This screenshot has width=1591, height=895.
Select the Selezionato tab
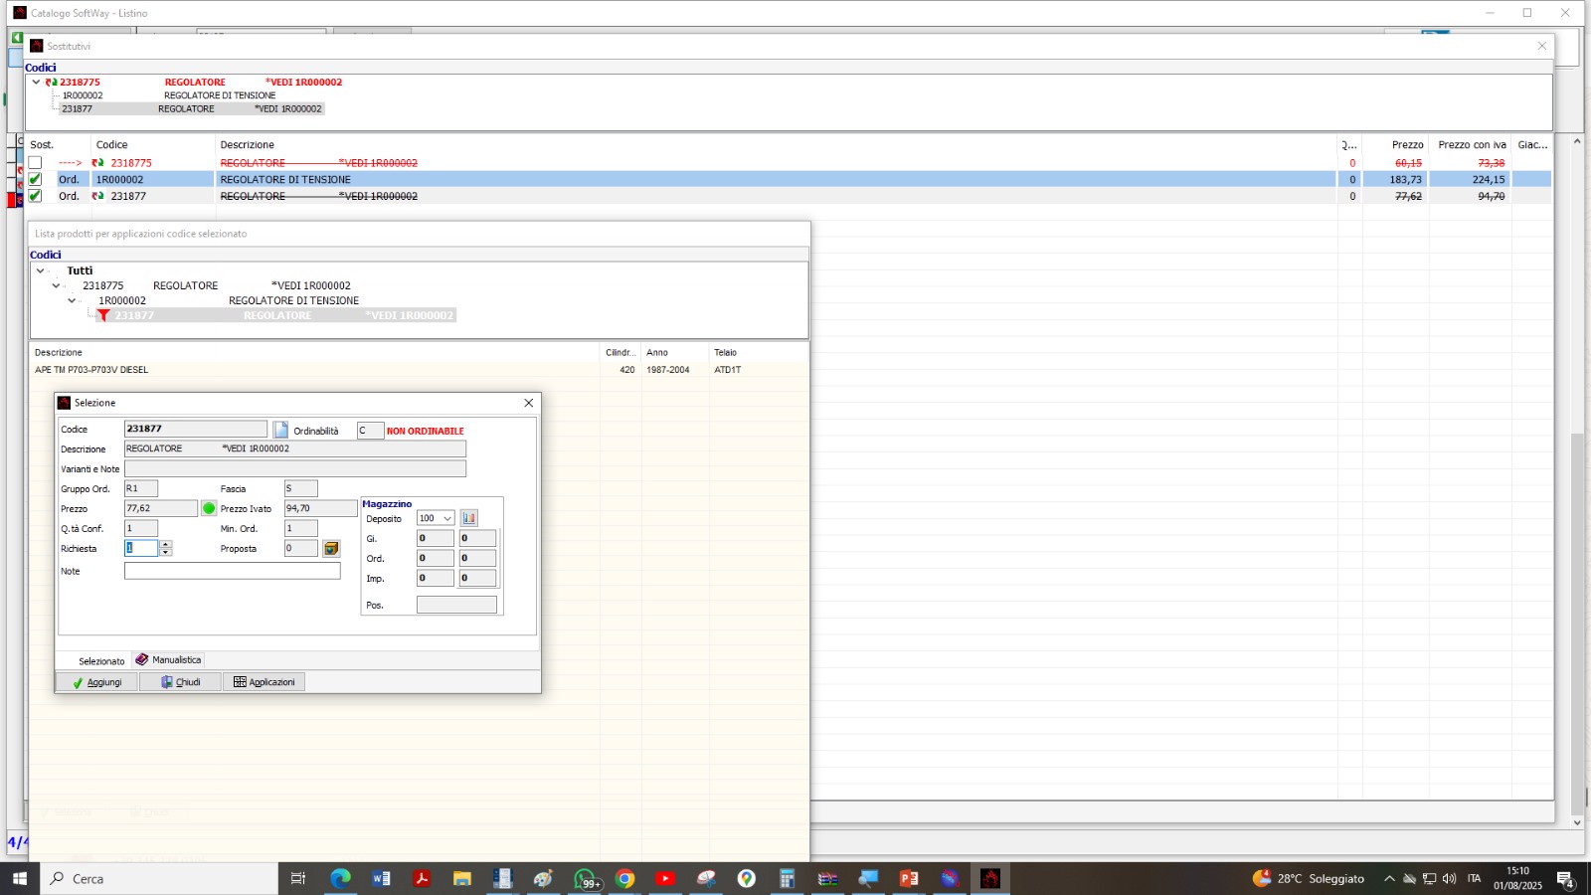point(101,661)
